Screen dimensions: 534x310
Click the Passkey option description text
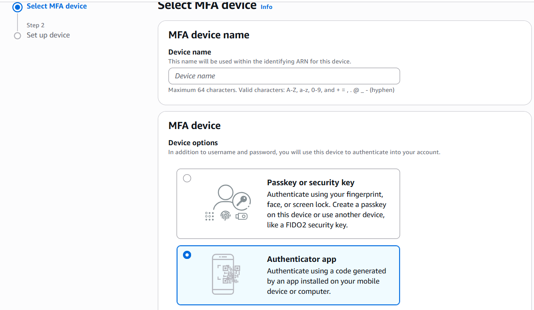326,210
